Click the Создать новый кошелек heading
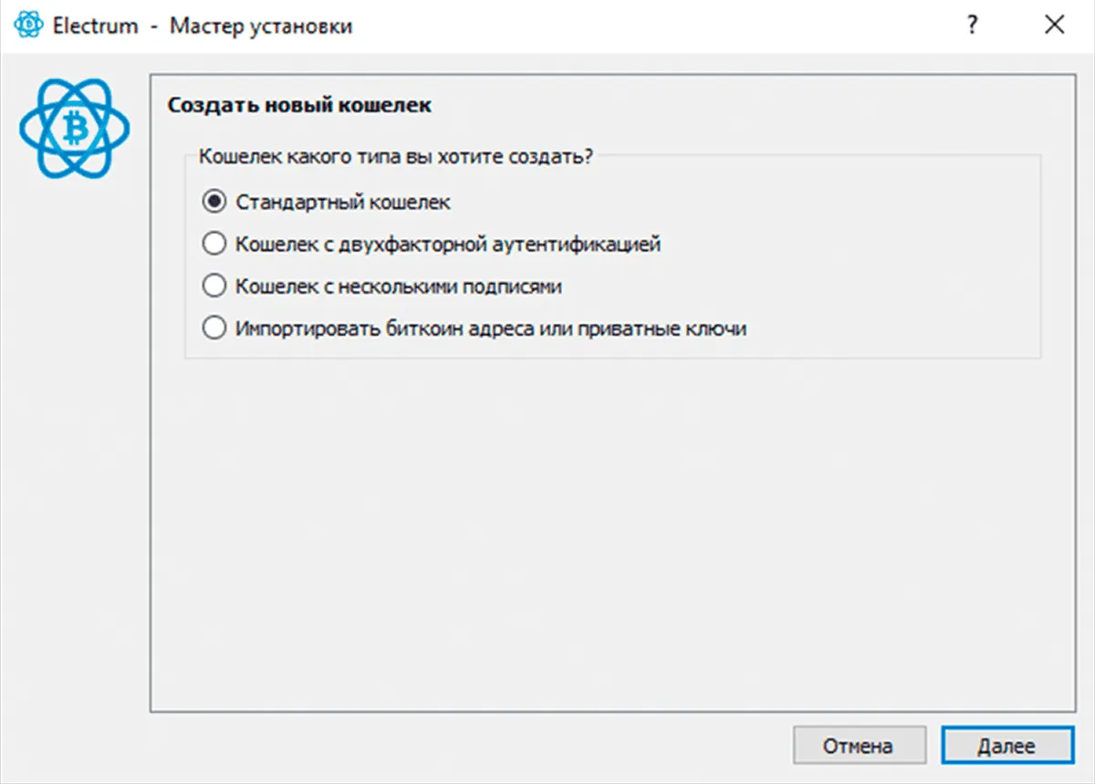This screenshot has width=1095, height=784. click(300, 105)
